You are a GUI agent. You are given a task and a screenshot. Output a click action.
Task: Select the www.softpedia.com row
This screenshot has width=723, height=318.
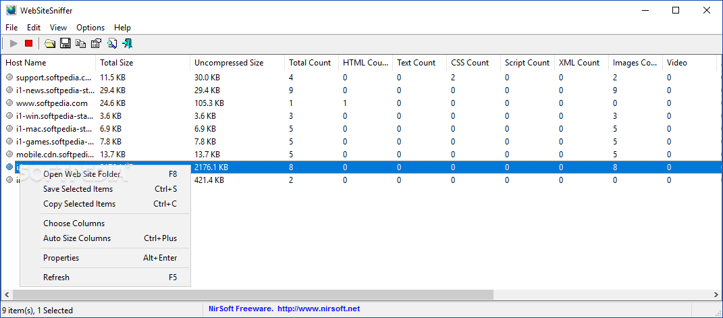coord(362,103)
